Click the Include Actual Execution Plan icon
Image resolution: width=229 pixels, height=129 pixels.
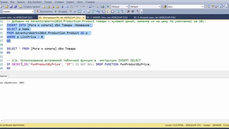pos(93,11)
